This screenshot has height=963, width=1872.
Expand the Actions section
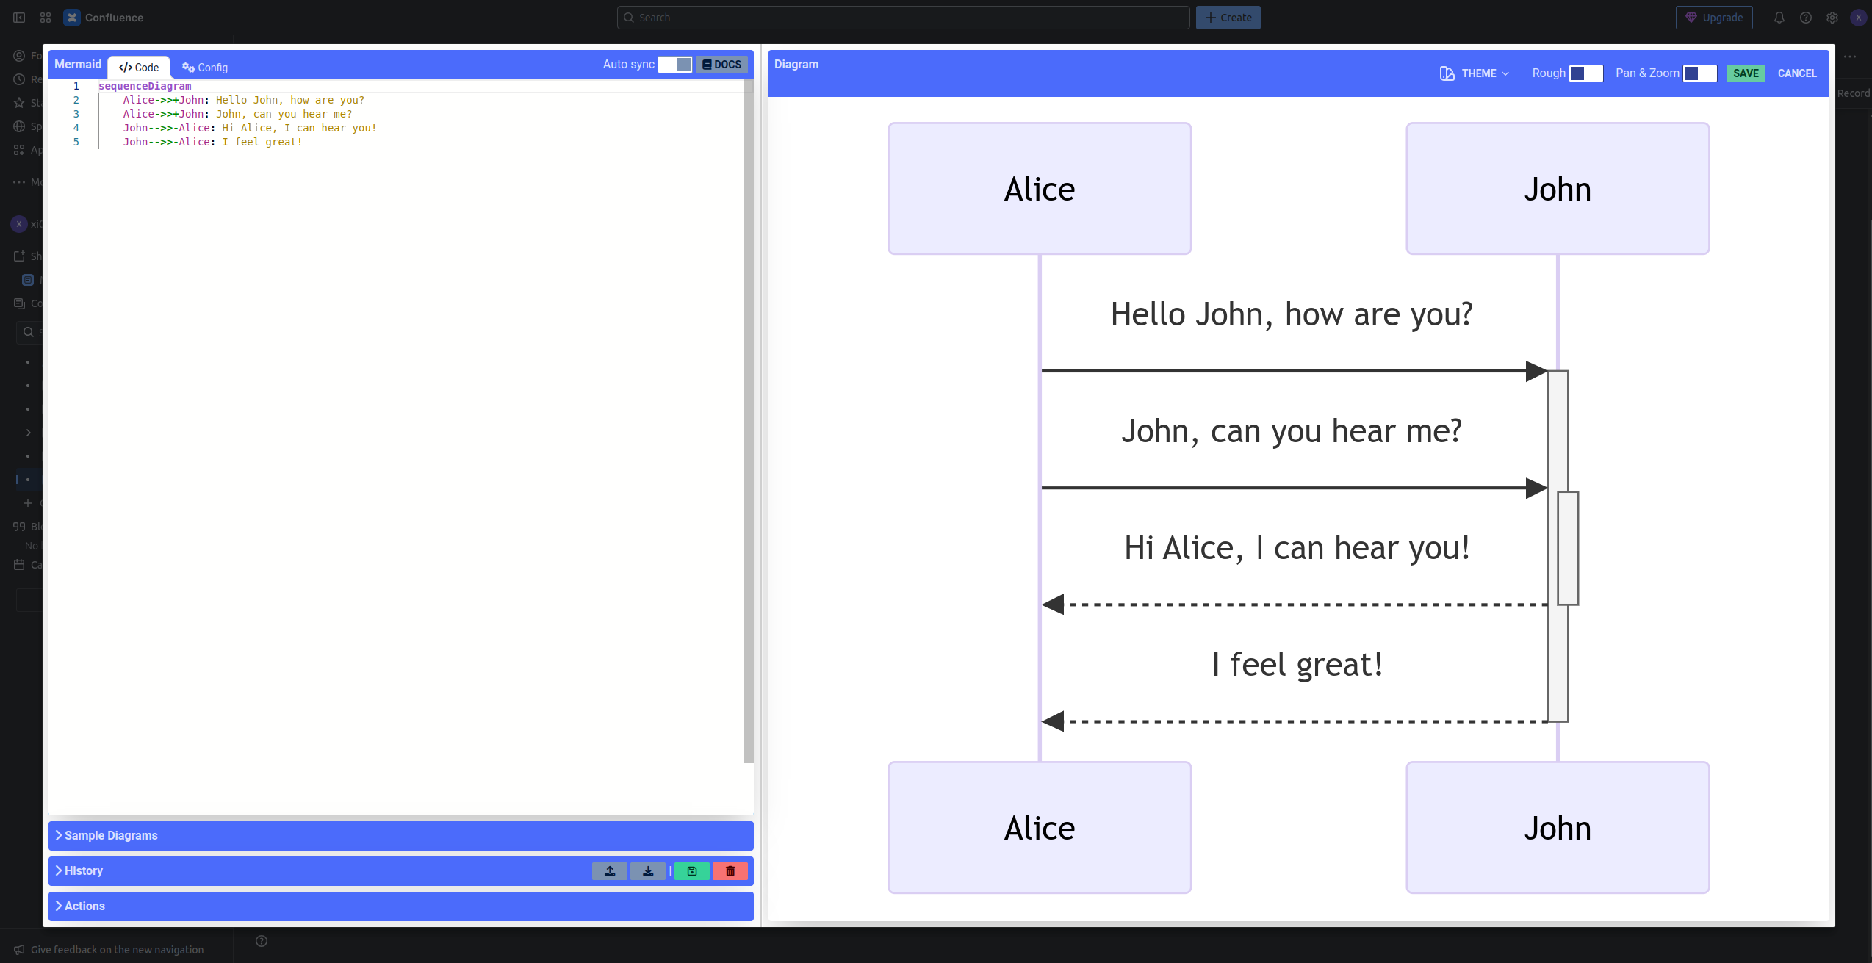click(x=401, y=906)
